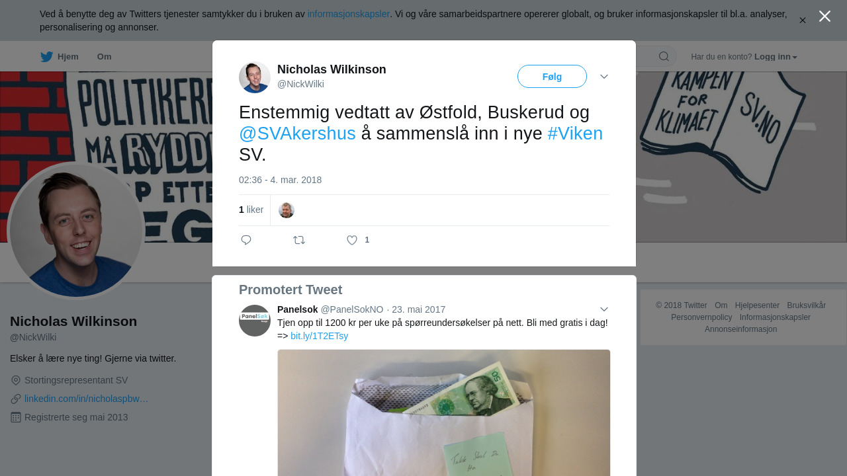Click the liker's small avatar
Image resolution: width=847 pixels, height=476 pixels.
287,210
